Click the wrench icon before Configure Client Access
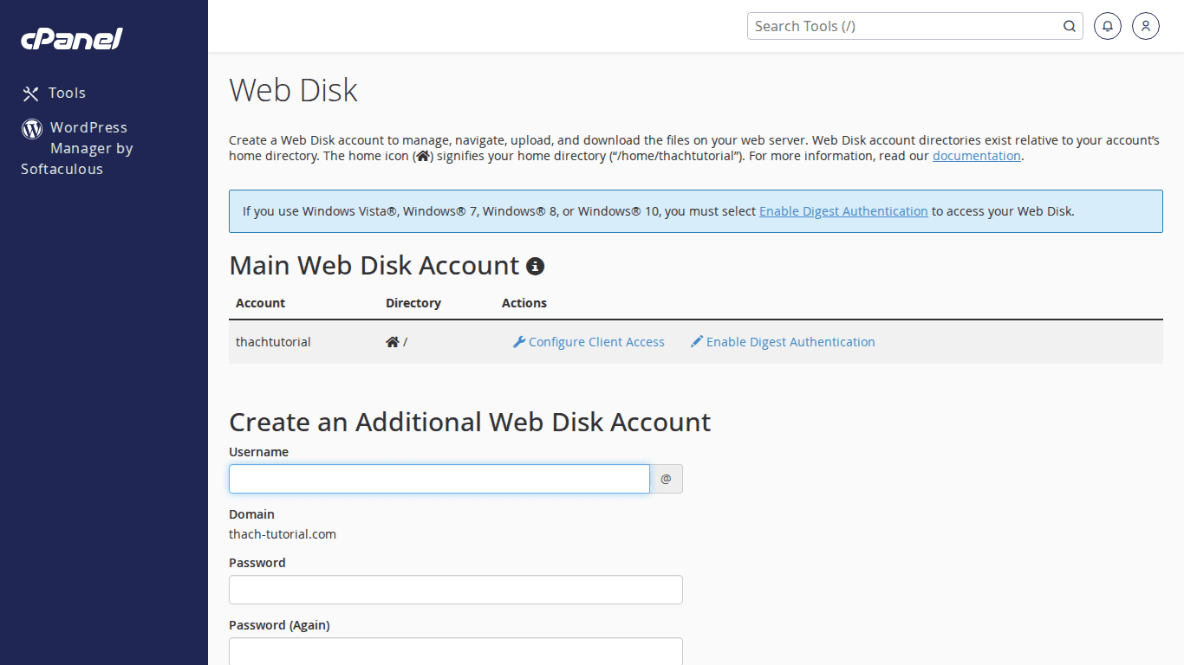The width and height of the screenshot is (1184, 665). [x=518, y=341]
